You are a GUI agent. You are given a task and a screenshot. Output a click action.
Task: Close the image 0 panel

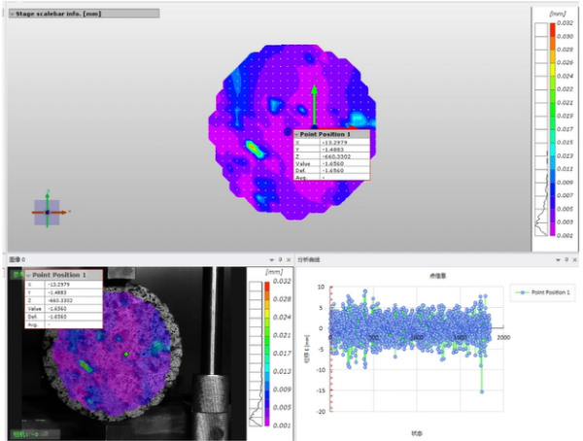[289, 261]
